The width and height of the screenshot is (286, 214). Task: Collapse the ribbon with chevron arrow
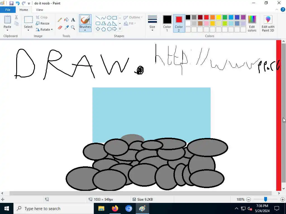click(x=277, y=10)
